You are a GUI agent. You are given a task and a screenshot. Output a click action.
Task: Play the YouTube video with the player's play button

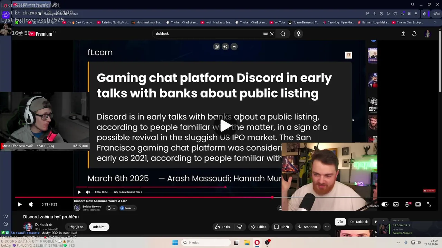click(x=20, y=204)
